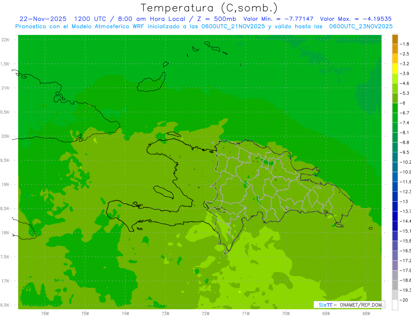The width and height of the screenshot is (411, 318).
Task: Click the "0600UTC_23NOV2025" validity time
Action: coord(361,26)
